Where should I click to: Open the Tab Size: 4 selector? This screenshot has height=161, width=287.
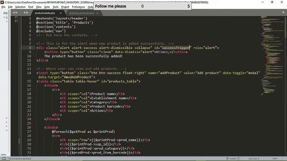coord(253,159)
